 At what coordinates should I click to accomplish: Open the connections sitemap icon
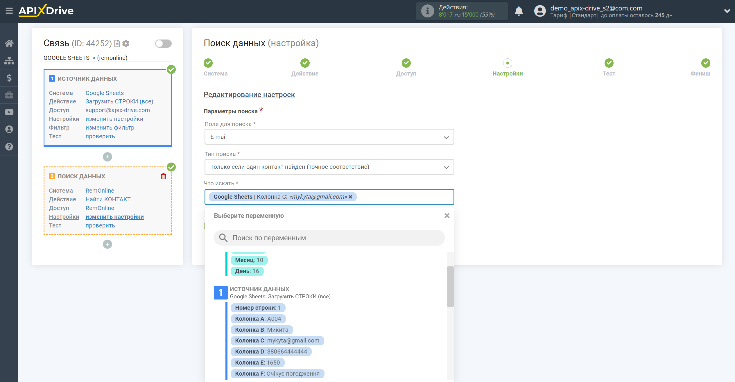[x=9, y=60]
